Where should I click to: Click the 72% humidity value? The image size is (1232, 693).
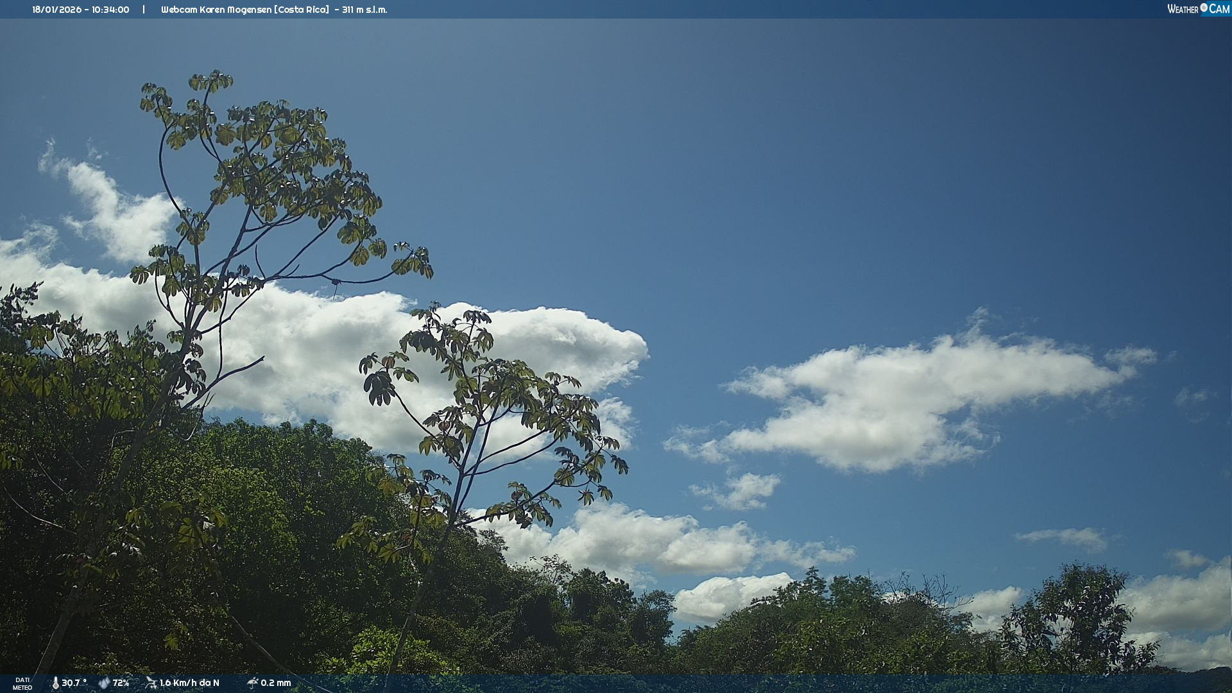click(121, 683)
